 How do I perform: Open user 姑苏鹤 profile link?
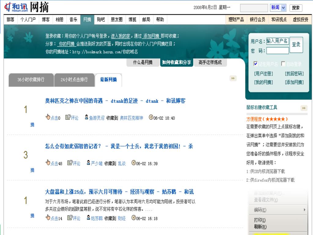pos(97,218)
